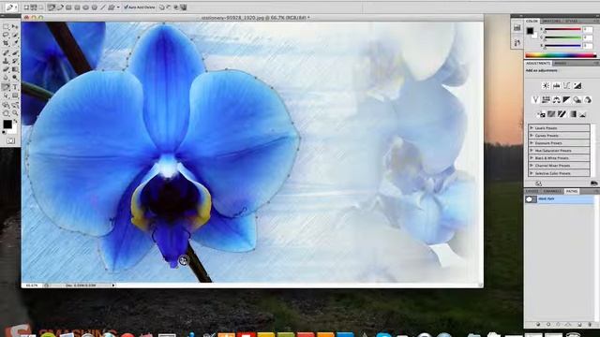Select the Zoom tool in toolbox

tap(15, 113)
